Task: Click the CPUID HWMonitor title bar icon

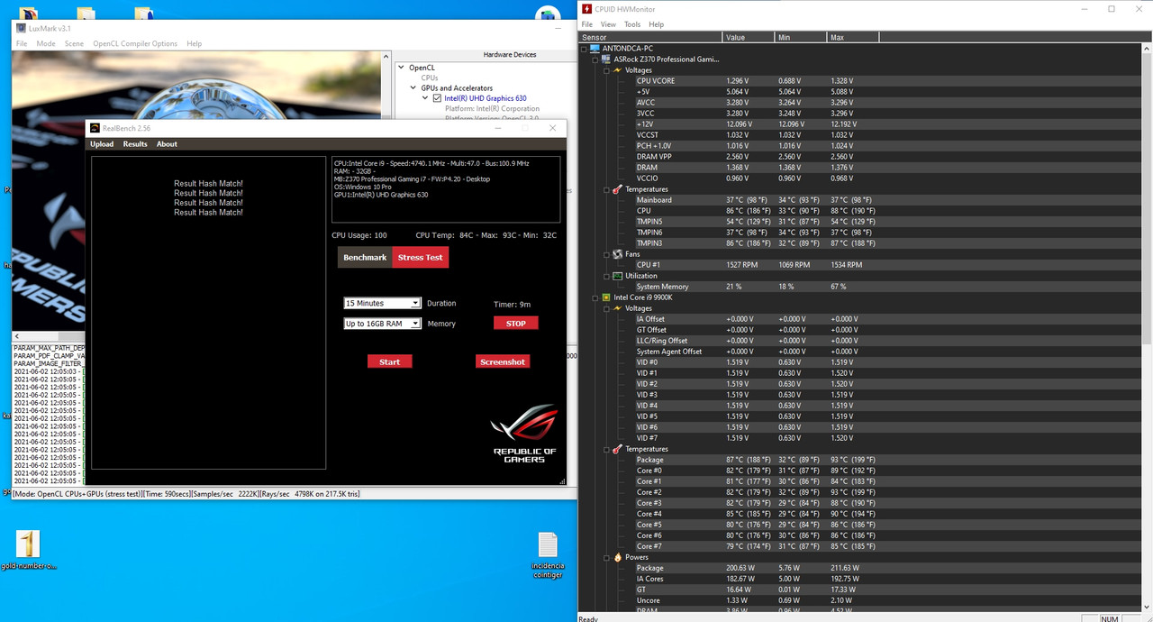Action: pyautogui.click(x=587, y=9)
